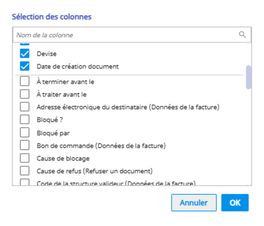Uncheck Date de création document checkbox

[25, 67]
